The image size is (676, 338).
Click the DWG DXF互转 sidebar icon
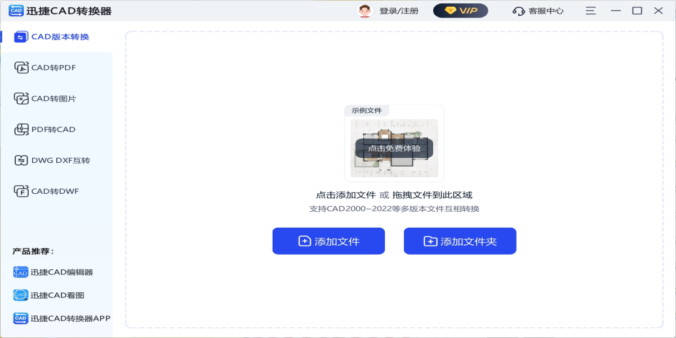(21, 161)
